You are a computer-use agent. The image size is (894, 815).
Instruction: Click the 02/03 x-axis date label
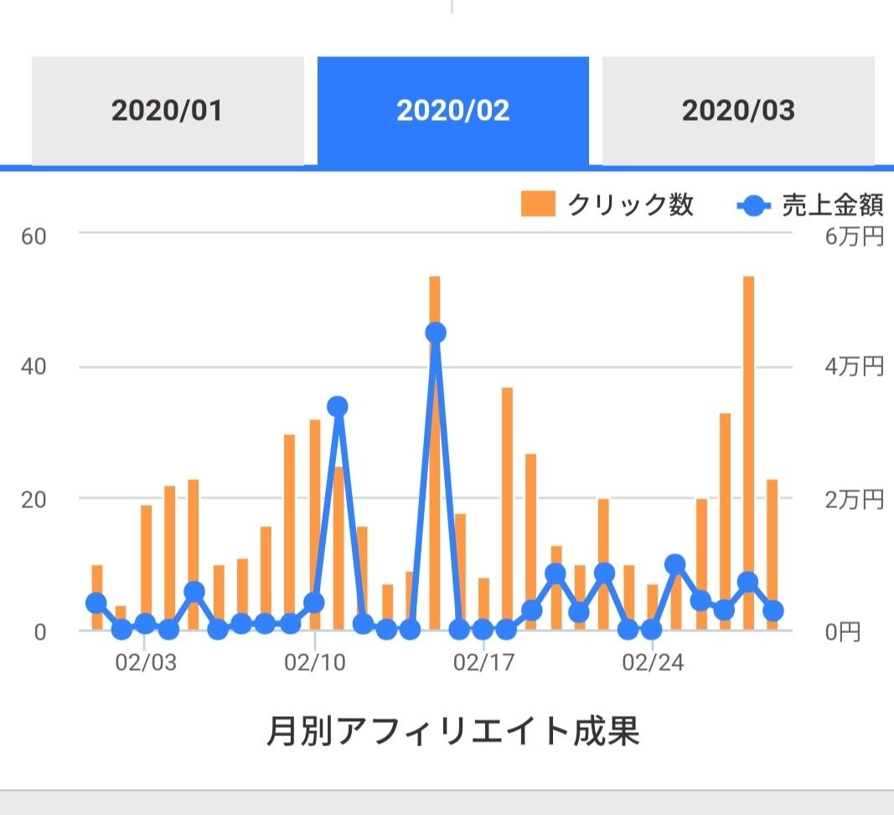coord(146,664)
